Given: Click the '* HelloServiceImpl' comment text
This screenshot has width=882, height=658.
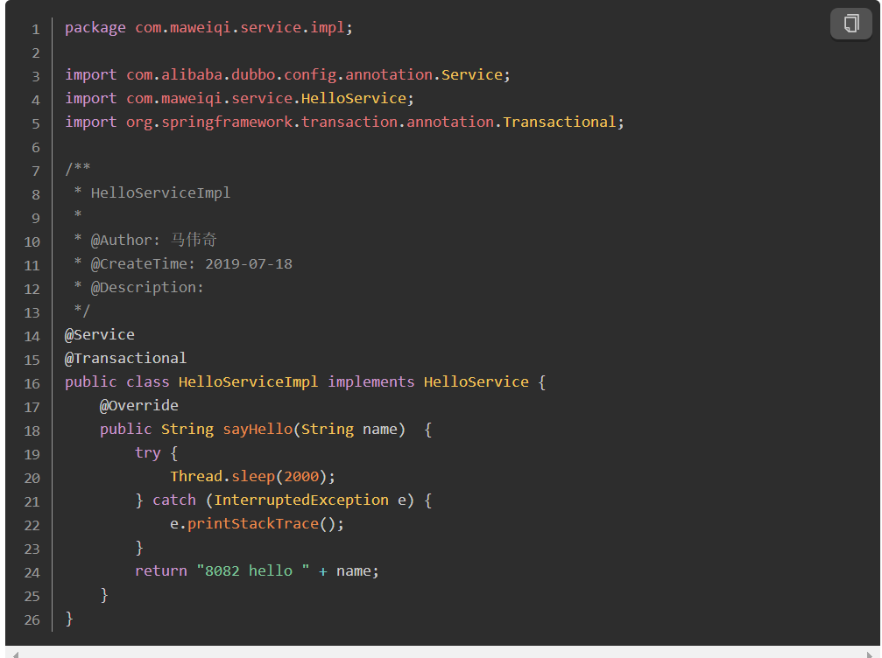Looking at the screenshot, I should click(152, 192).
